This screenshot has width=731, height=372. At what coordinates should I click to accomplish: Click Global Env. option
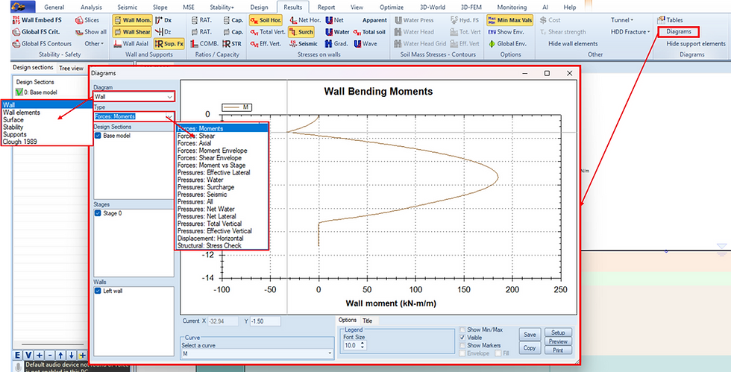tap(506, 43)
